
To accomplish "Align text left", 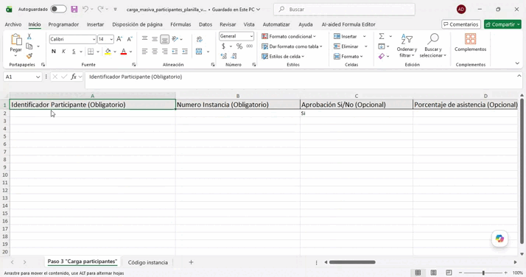I will [144, 52].
